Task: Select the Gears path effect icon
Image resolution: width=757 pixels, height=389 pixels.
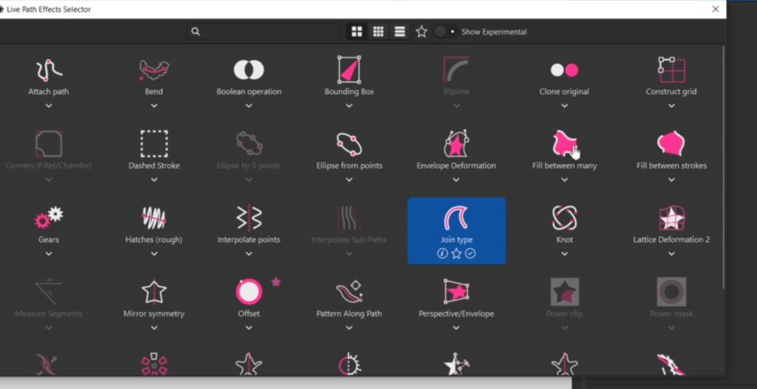Action: point(49,218)
